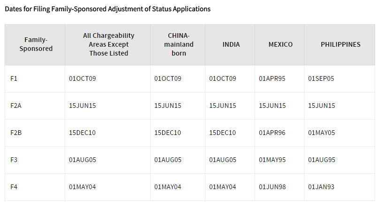Select the PHILIPPINES column header
The height and width of the screenshot is (212, 378).
tap(340, 44)
